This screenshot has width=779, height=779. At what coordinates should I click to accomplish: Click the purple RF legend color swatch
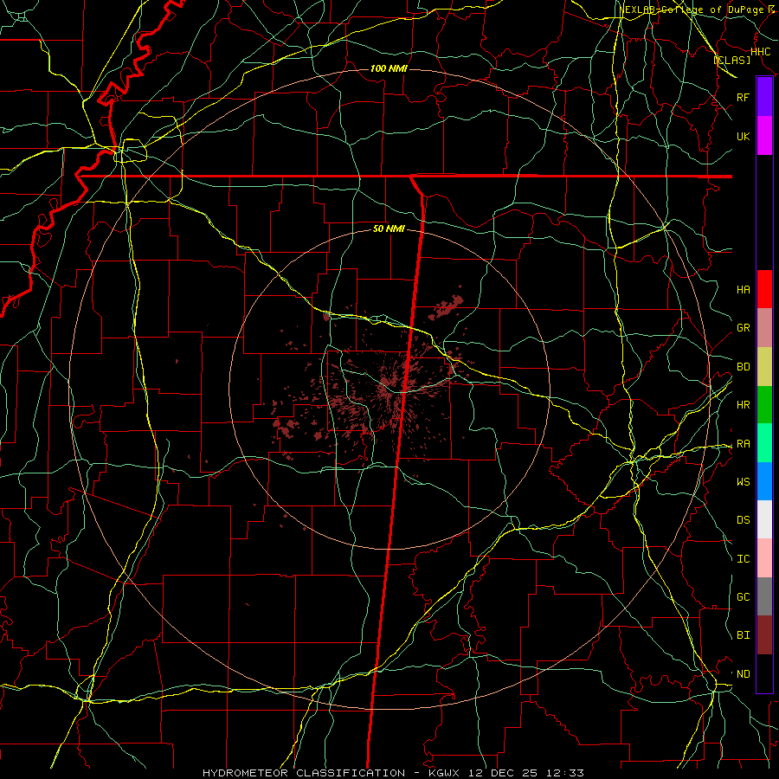[764, 97]
